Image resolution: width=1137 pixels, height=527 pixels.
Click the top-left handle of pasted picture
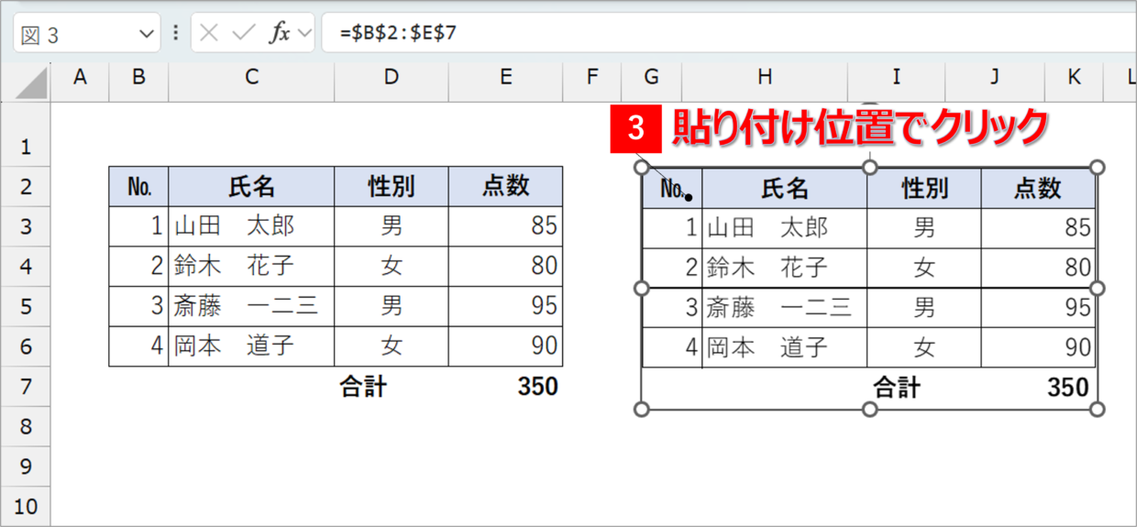tap(642, 168)
